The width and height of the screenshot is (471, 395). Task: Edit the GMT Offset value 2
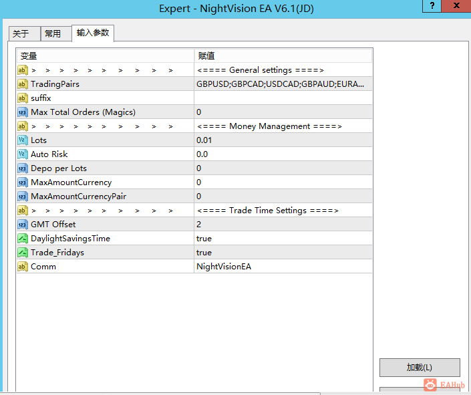(x=283, y=225)
